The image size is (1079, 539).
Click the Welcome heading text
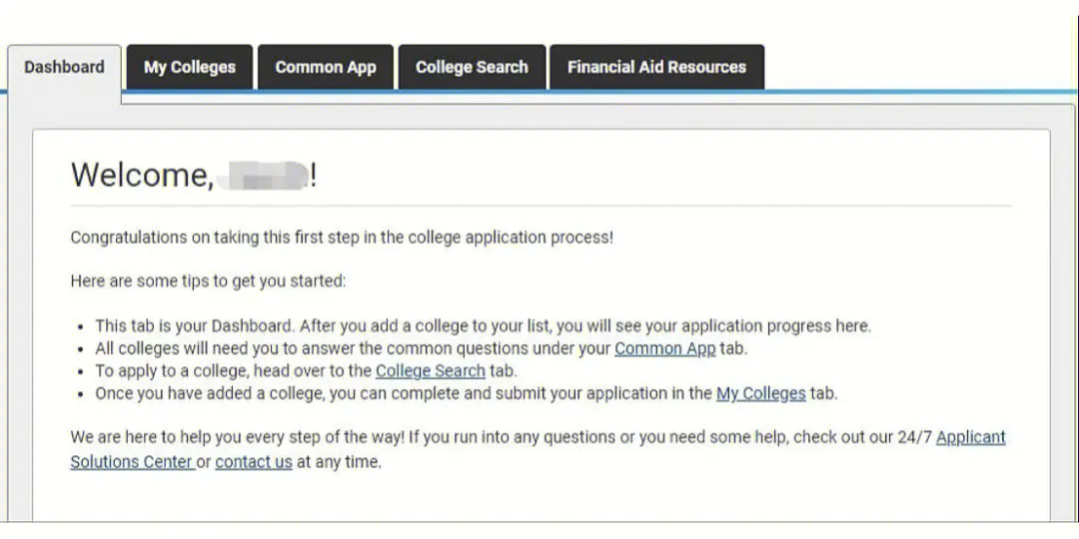pyautogui.click(x=143, y=175)
